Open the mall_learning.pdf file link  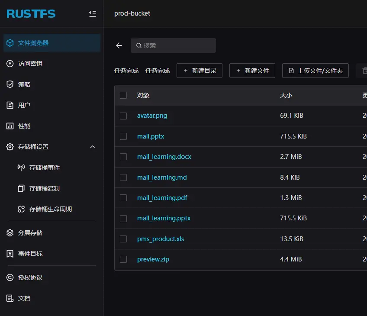(162, 198)
